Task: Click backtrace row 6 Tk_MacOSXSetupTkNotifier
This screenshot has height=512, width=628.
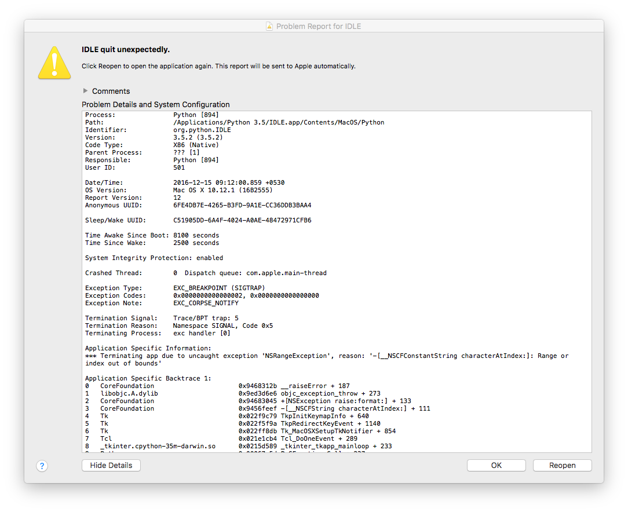Action: (240, 431)
